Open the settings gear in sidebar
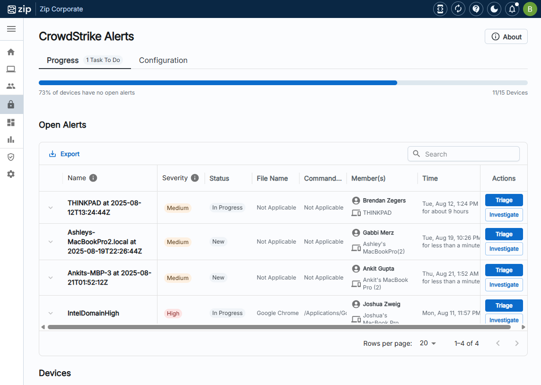This screenshot has height=385, width=541. click(x=11, y=174)
